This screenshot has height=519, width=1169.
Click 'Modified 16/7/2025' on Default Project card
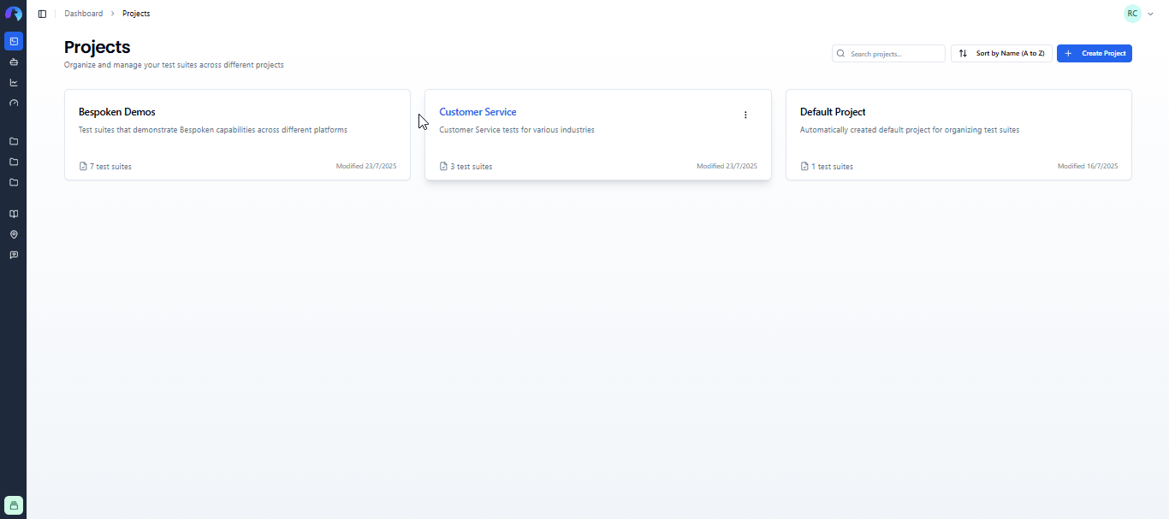[x=1088, y=167]
